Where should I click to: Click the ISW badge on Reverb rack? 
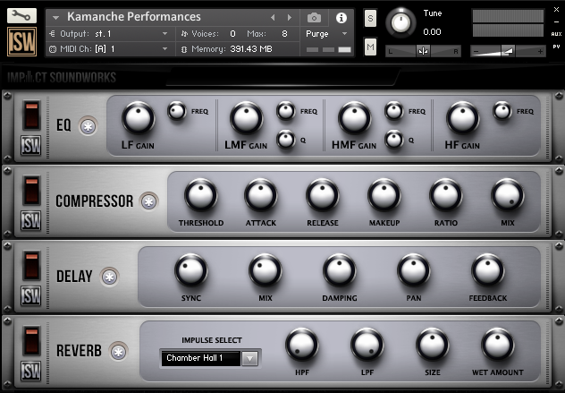30,371
